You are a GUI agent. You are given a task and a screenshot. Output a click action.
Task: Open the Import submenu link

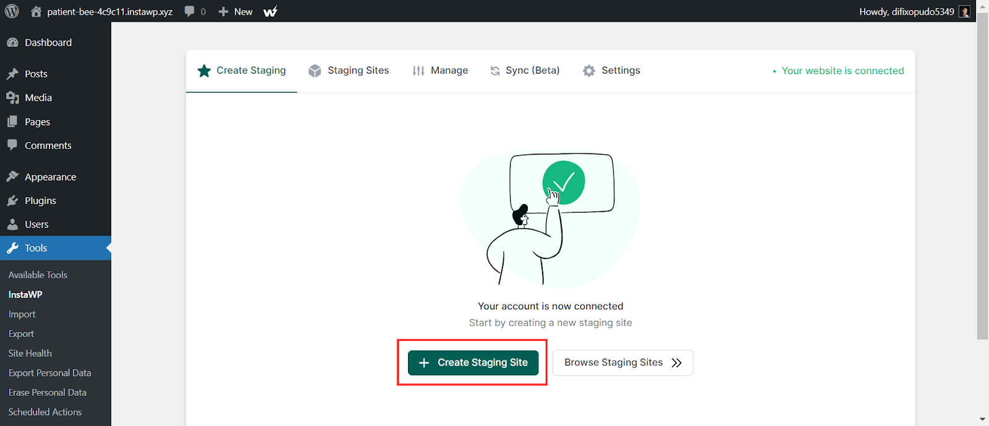point(22,314)
